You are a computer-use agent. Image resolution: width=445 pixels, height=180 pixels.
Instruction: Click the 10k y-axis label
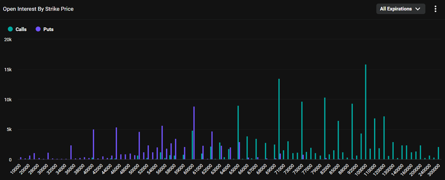tap(8, 100)
